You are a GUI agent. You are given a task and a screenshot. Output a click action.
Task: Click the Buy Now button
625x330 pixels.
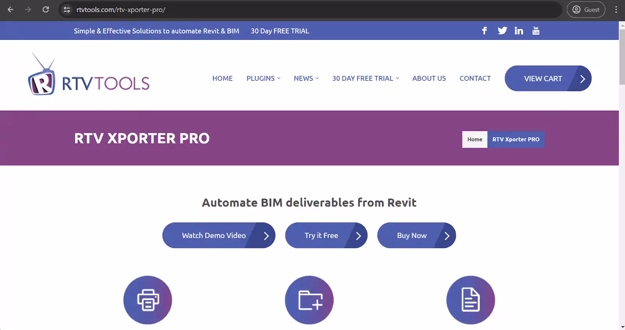tap(416, 235)
